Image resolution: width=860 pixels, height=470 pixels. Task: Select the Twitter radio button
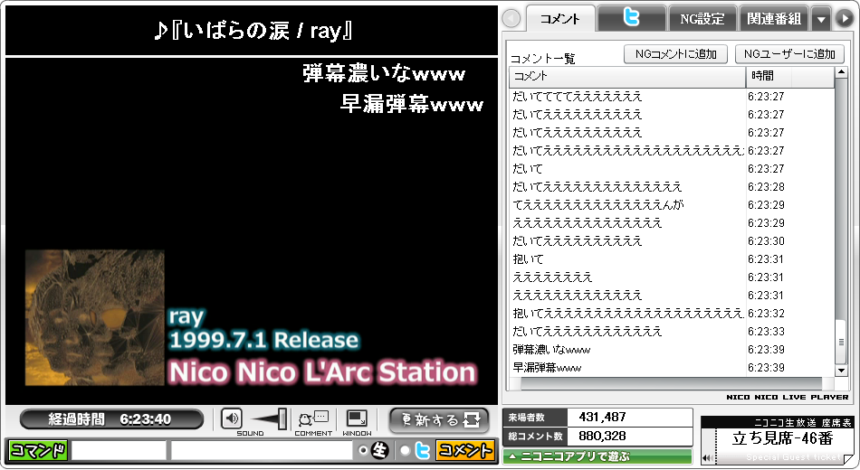pyautogui.click(x=406, y=451)
